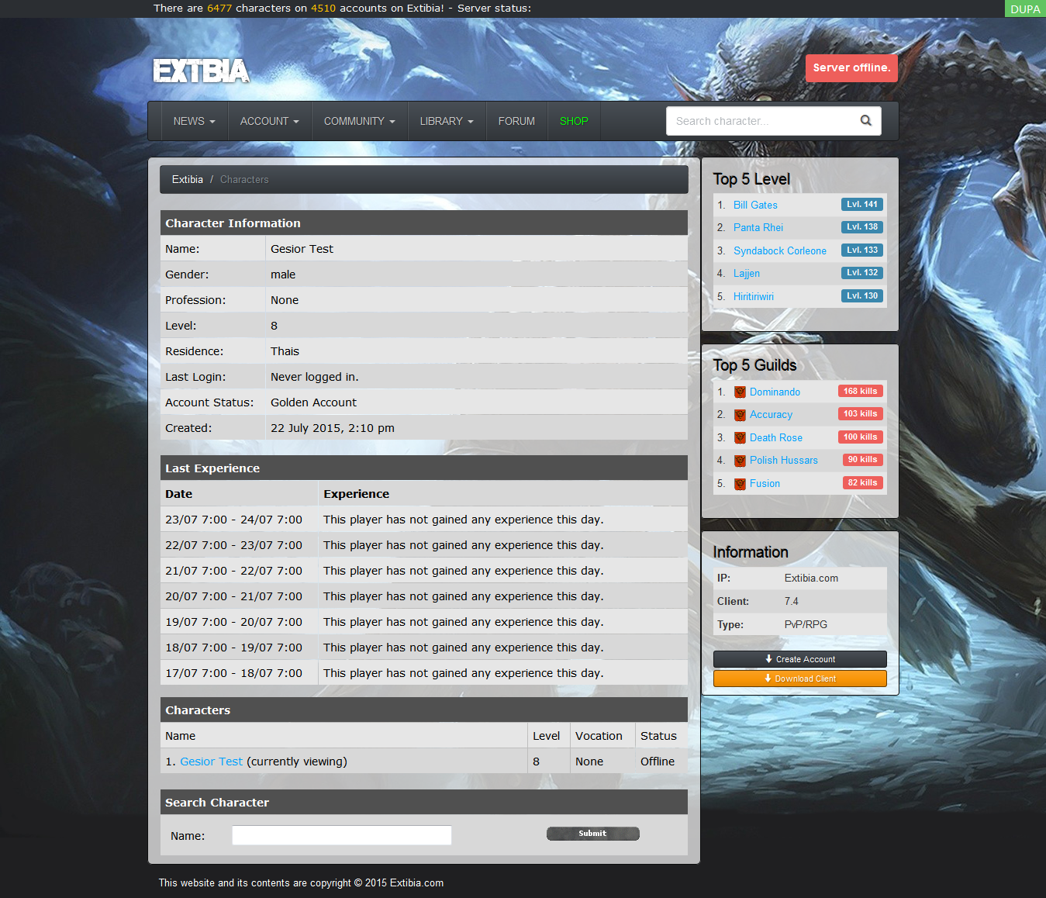Open Syndabock Corleone character profile
This screenshot has width=1046, height=898.
tap(780, 250)
